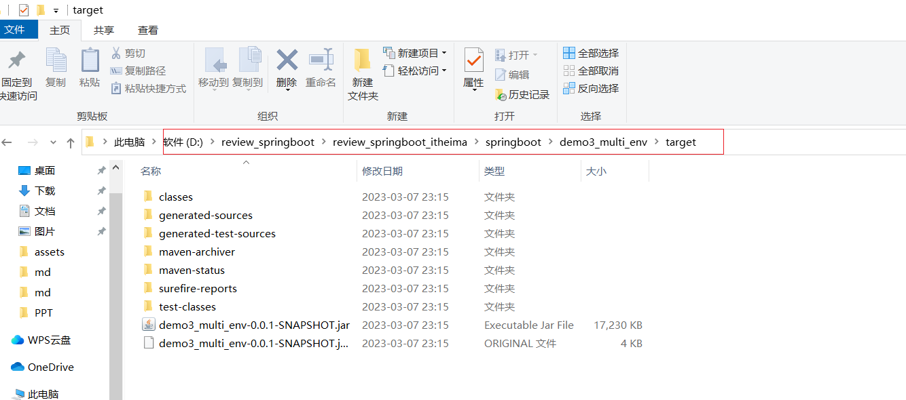
Task: Open the Properties (属性) icon
Action: point(473,61)
